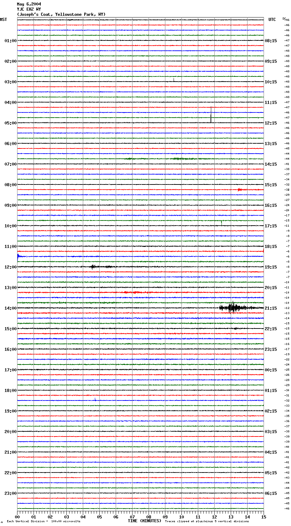Click the 21:15 UTC time label

tap(271, 308)
